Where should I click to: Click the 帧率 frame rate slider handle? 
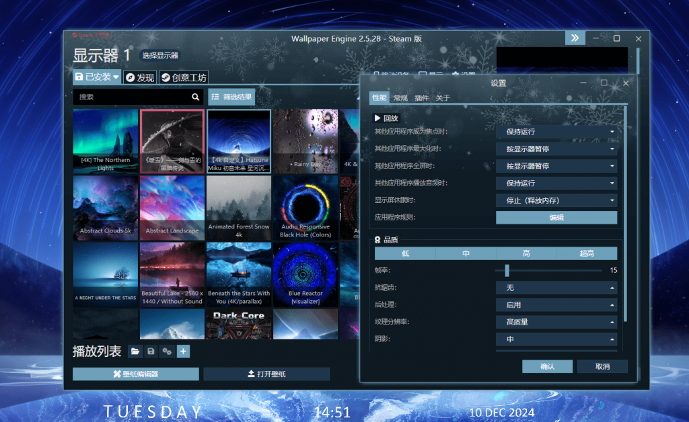pyautogui.click(x=507, y=270)
